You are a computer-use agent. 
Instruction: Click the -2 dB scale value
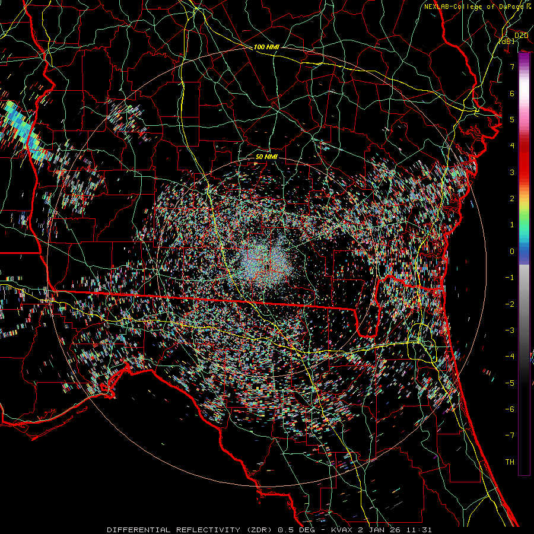click(x=510, y=304)
